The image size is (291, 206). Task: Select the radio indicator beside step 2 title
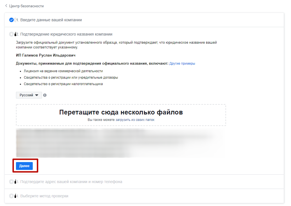[11, 34]
